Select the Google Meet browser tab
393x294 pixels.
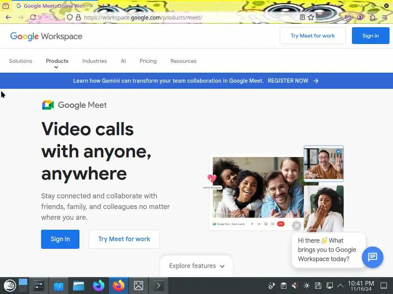tap(54, 6)
